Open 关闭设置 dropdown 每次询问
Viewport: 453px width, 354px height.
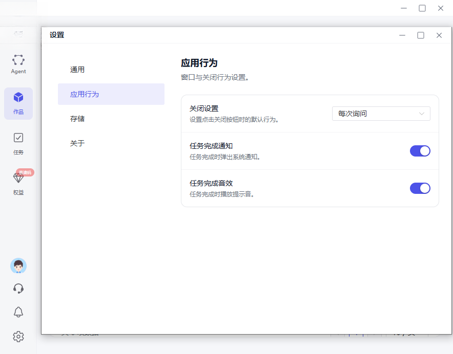381,114
